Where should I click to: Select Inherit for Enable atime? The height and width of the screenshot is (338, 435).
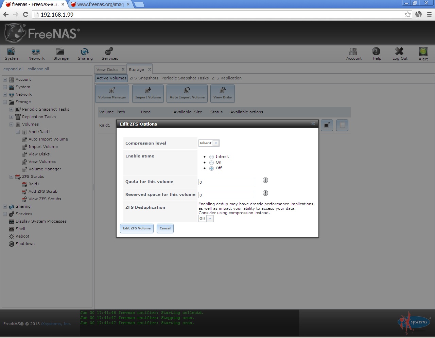pyautogui.click(x=211, y=157)
